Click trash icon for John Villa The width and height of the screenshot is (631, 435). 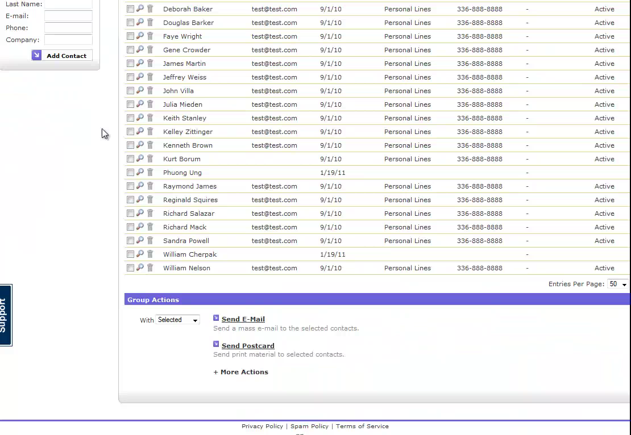click(x=150, y=90)
